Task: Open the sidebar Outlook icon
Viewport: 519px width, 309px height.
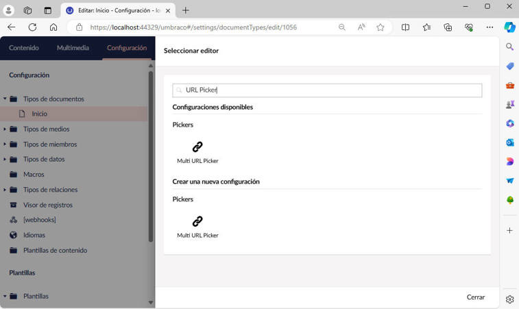Action: point(509,143)
